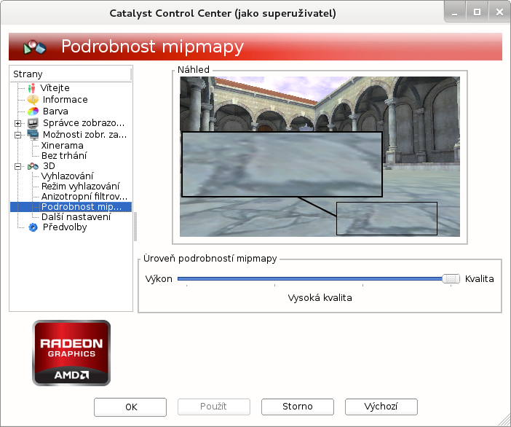Restore defaults with the Výchozí button
This screenshot has height=427, width=511.
[x=381, y=407]
